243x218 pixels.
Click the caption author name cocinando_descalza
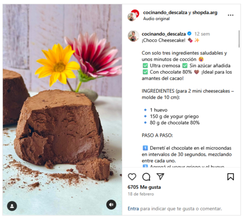tap(164, 34)
